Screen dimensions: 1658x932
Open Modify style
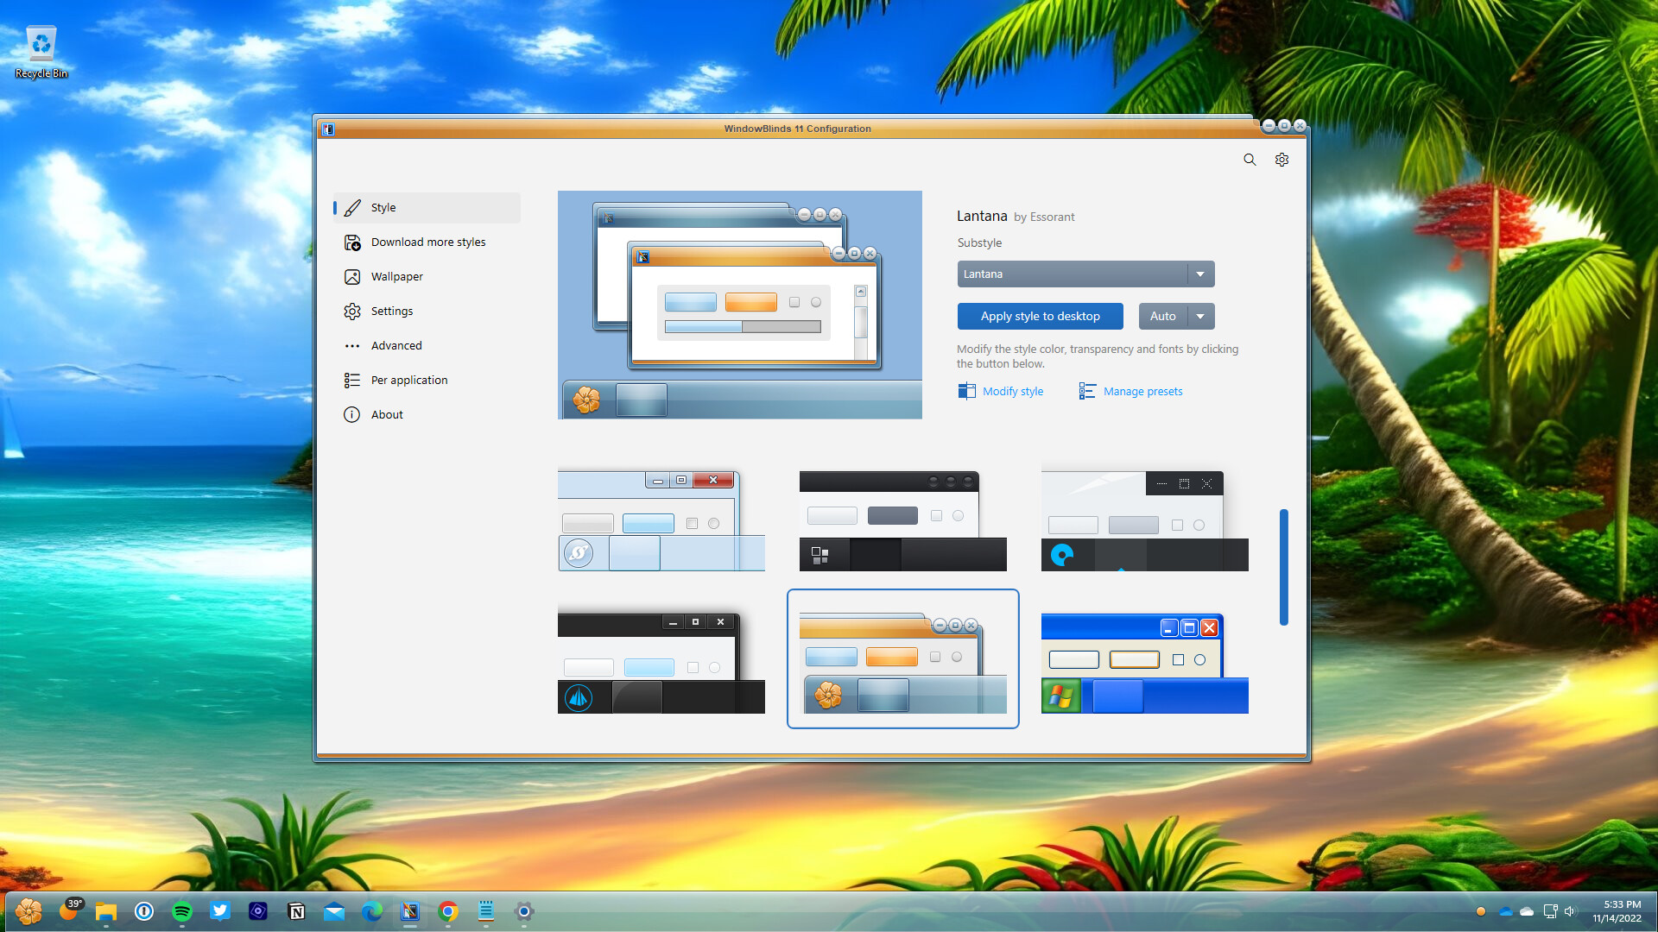[x=1011, y=391]
